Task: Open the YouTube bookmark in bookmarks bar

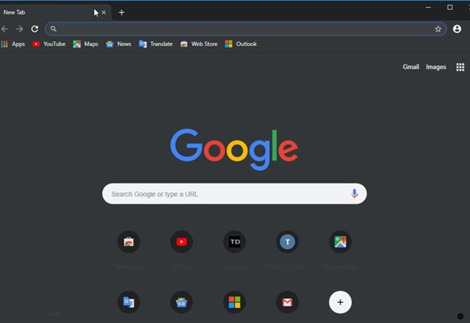Action: 49,44
